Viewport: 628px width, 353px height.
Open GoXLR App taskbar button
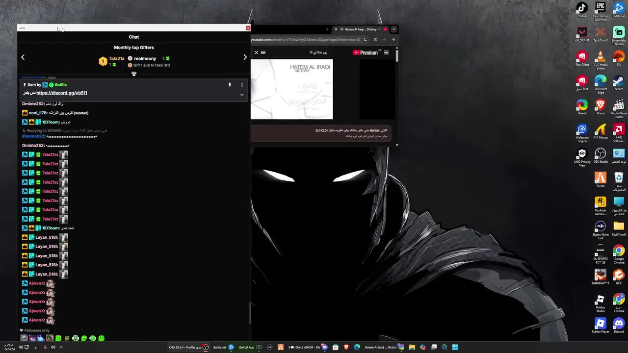(x=250, y=347)
